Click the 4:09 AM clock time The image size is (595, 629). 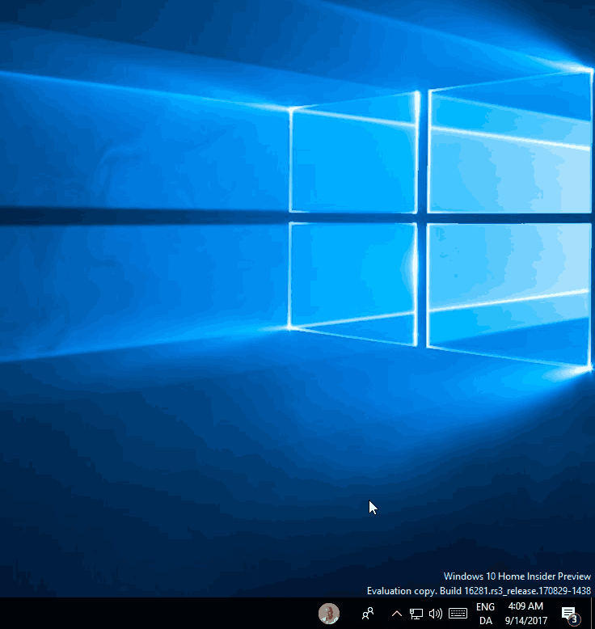coord(525,606)
